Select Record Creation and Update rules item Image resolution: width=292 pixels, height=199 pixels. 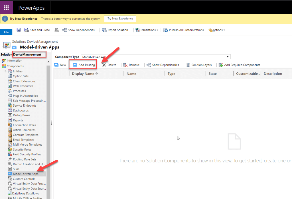(29, 164)
